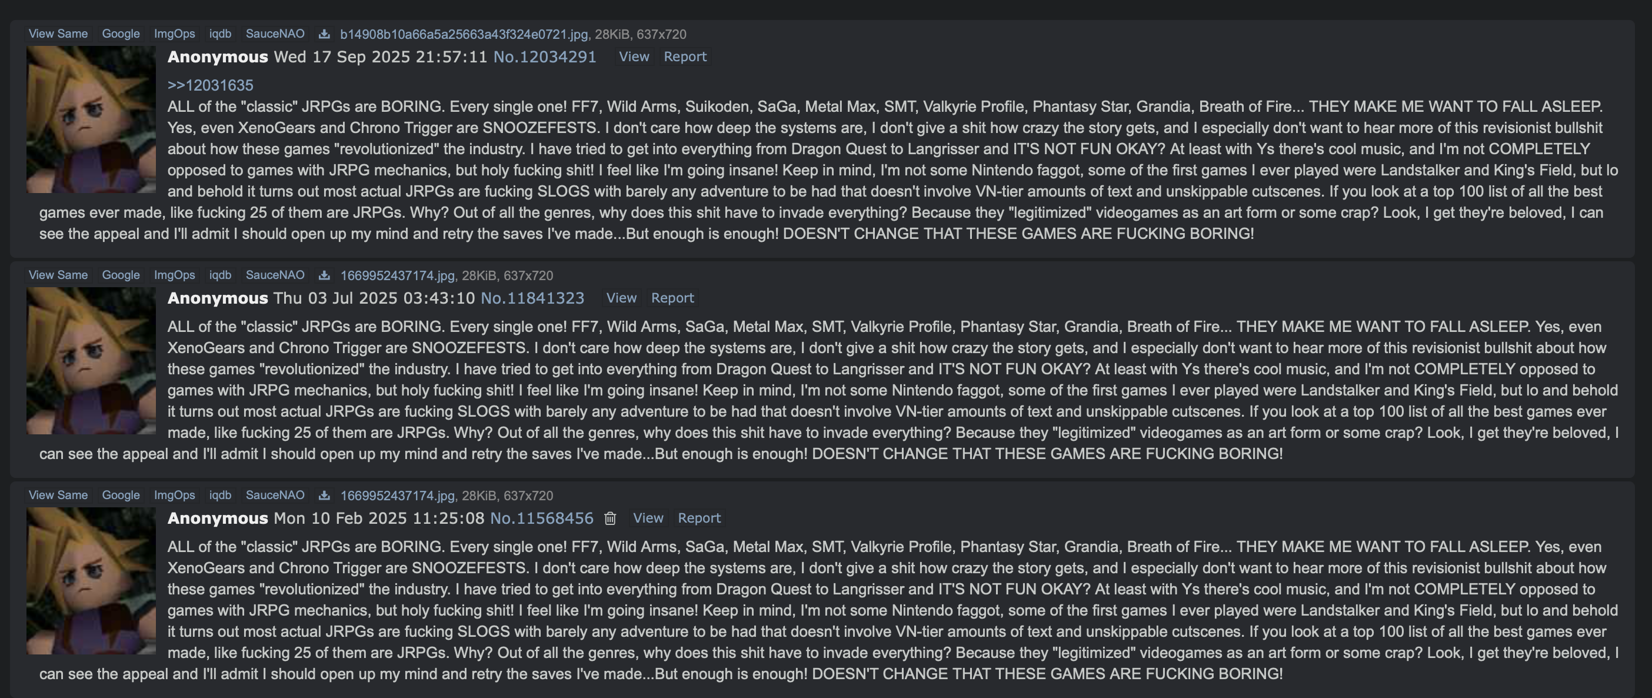This screenshot has width=1652, height=698.
Task: Click View on the 03 Jul 2025 post
Action: point(621,298)
